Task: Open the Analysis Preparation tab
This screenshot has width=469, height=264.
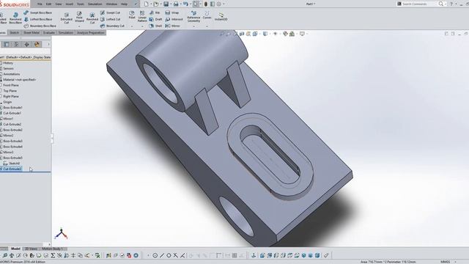Action: coord(90,32)
